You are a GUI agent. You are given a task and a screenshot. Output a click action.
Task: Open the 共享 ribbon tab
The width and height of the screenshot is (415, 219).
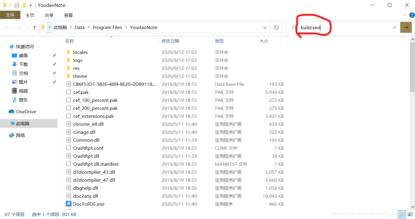pos(49,15)
